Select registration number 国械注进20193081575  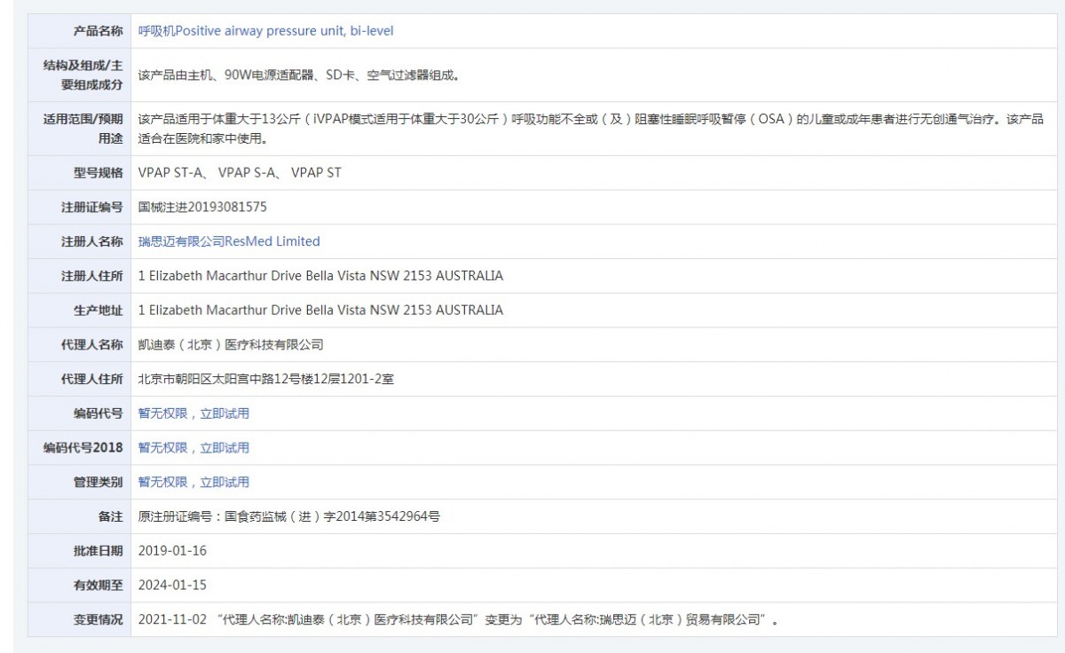pos(202,208)
